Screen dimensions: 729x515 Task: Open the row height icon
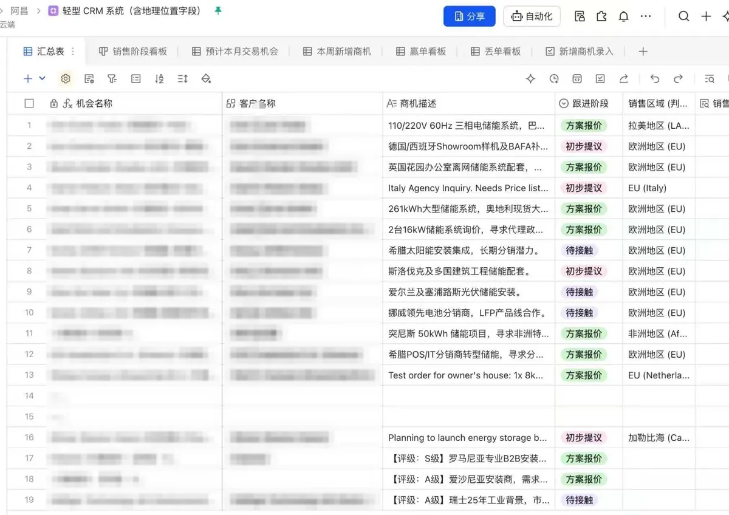pyautogui.click(x=182, y=79)
